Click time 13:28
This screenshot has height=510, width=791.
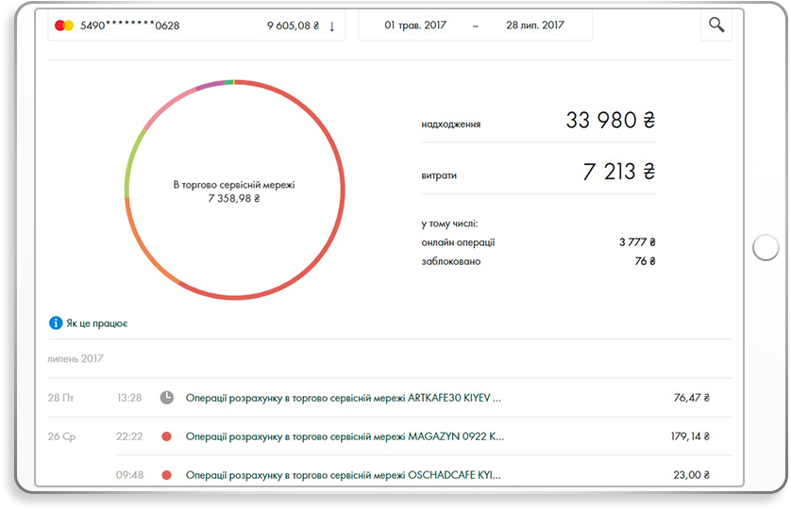click(129, 398)
